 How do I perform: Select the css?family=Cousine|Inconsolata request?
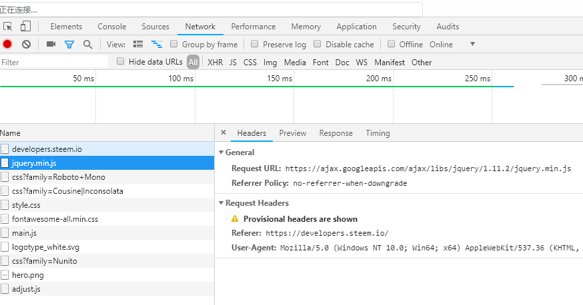coord(107,191)
